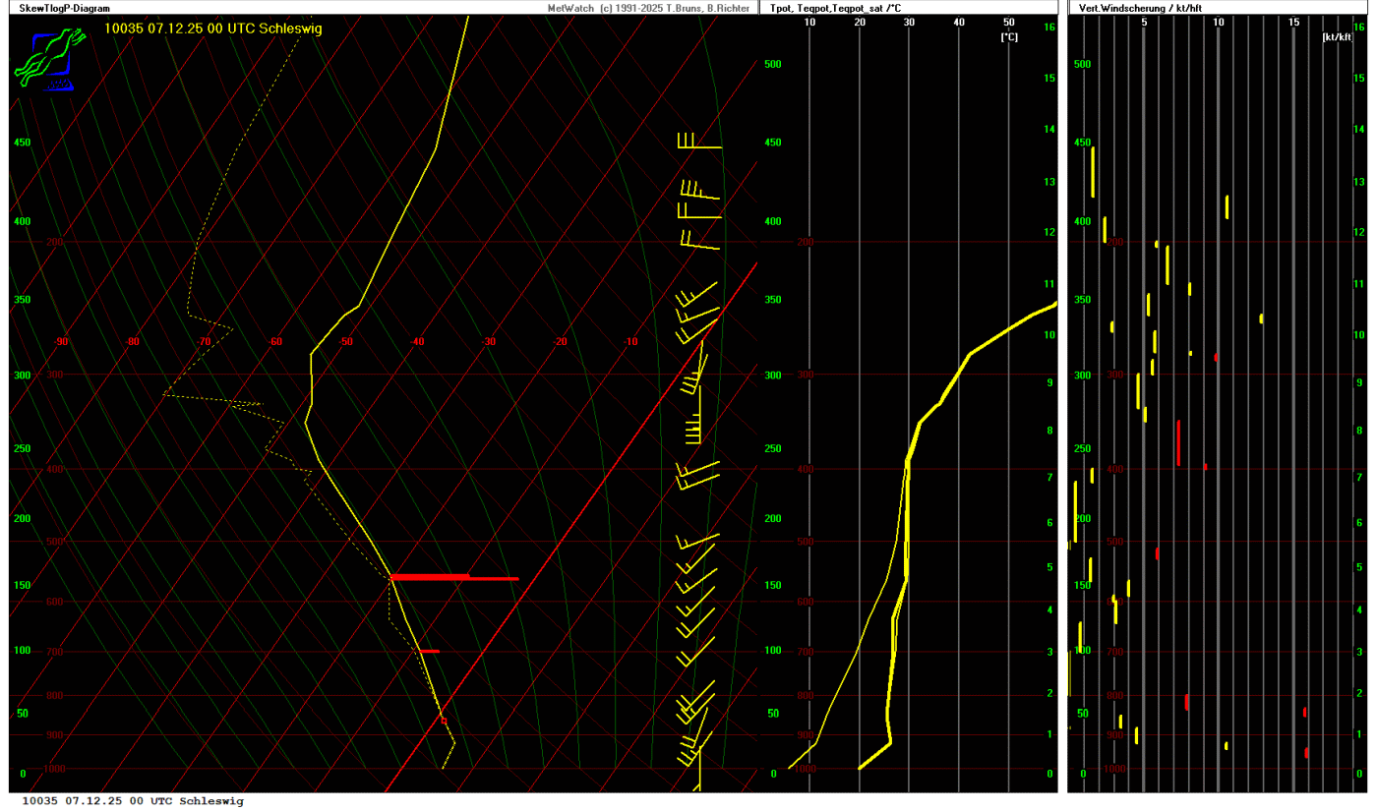Click the [°C] unit label

pyautogui.click(x=1009, y=37)
